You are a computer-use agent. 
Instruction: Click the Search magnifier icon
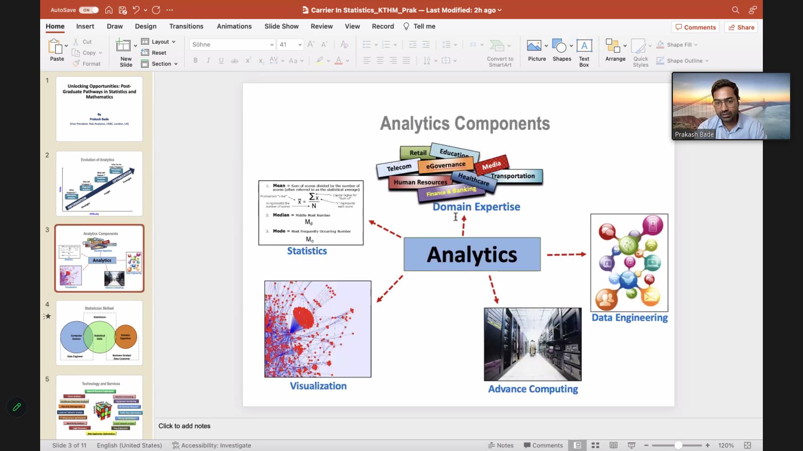point(735,10)
